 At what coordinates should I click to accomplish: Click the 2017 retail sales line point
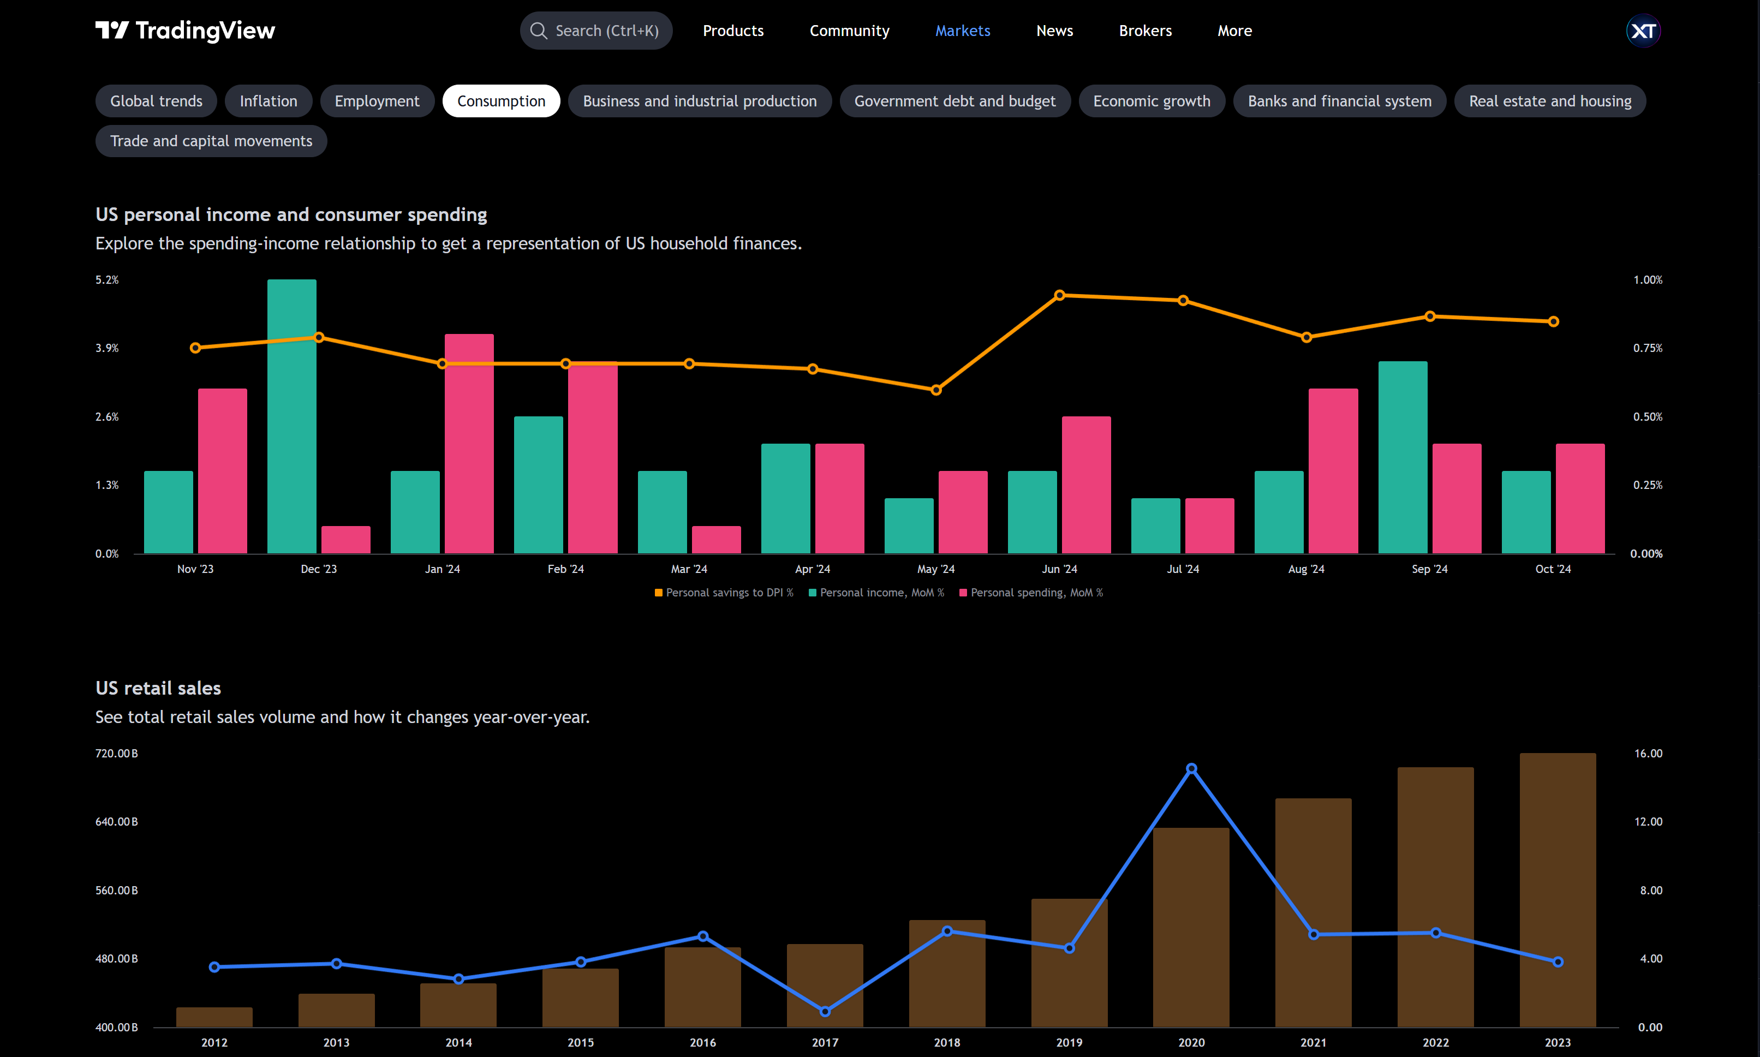coord(825,1011)
